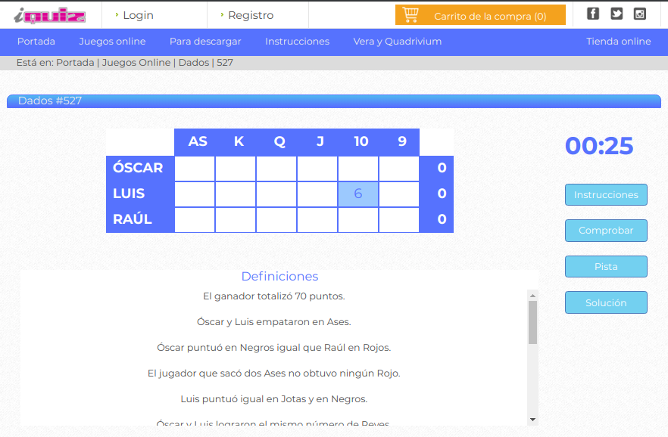This screenshot has width=668, height=437.
Task: Select Óscar's AS cell
Action: pyautogui.click(x=195, y=169)
